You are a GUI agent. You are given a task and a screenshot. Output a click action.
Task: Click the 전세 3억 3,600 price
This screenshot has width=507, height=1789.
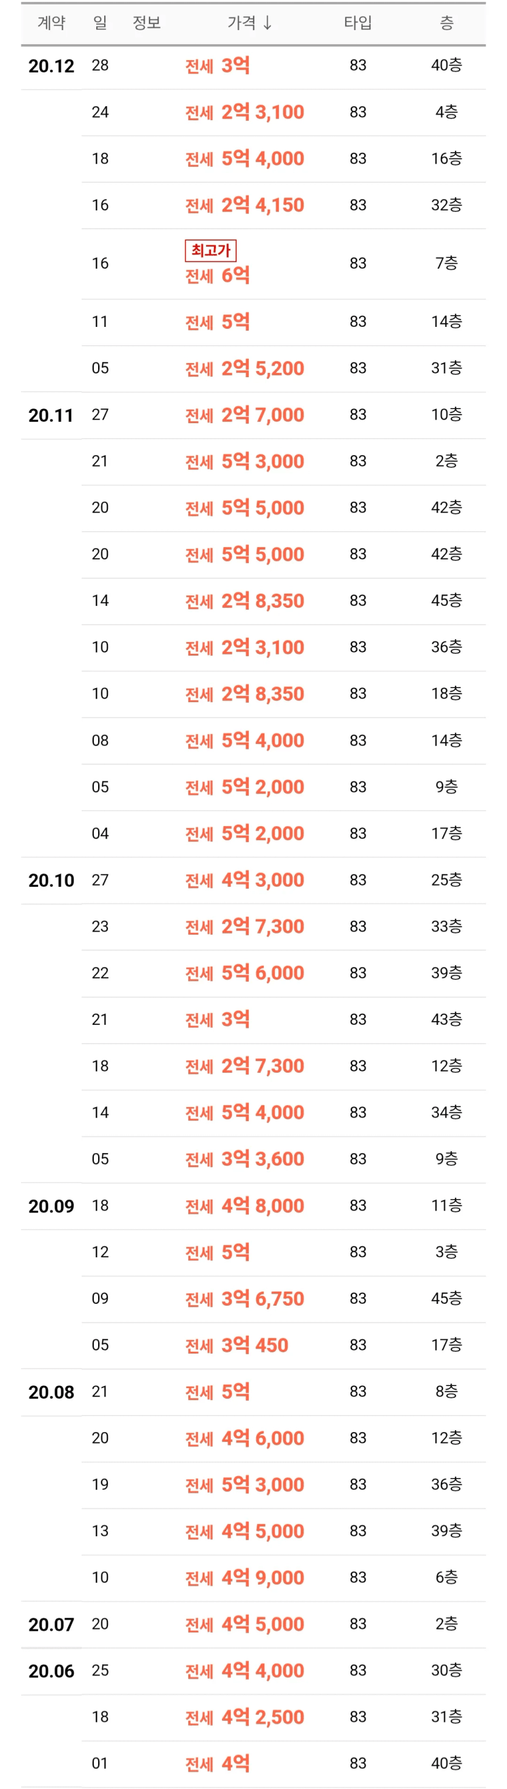[x=245, y=1159]
